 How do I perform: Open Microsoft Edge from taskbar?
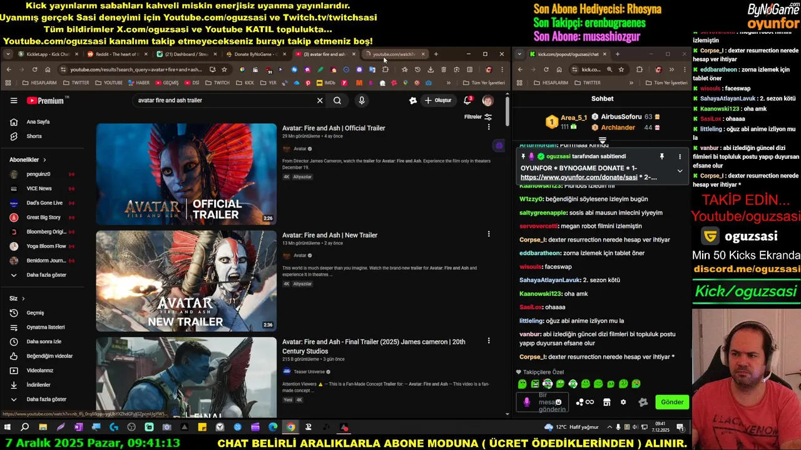(x=273, y=427)
